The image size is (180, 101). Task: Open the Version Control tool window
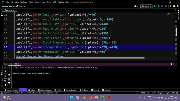click(11, 90)
